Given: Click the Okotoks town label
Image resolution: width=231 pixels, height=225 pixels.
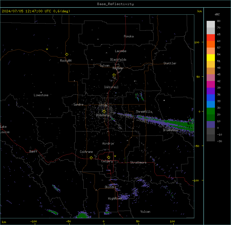Looking at the screenshot, I should coord(110,187).
